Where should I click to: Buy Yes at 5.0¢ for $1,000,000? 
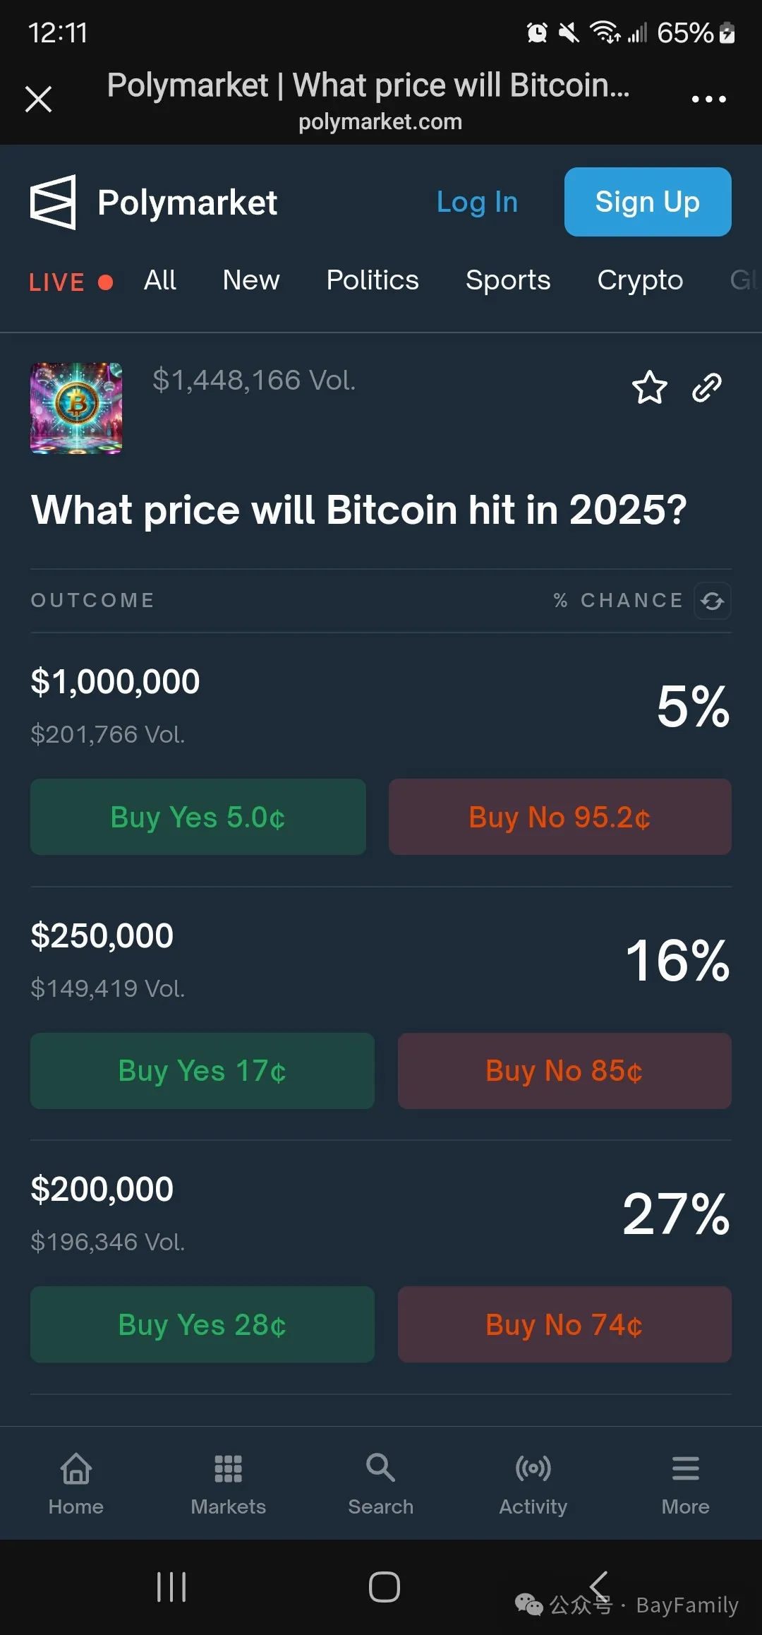[198, 817]
